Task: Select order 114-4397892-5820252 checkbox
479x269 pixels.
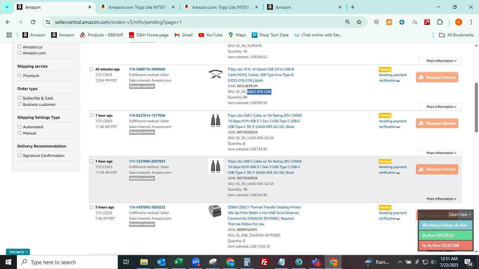Action: coord(92,207)
